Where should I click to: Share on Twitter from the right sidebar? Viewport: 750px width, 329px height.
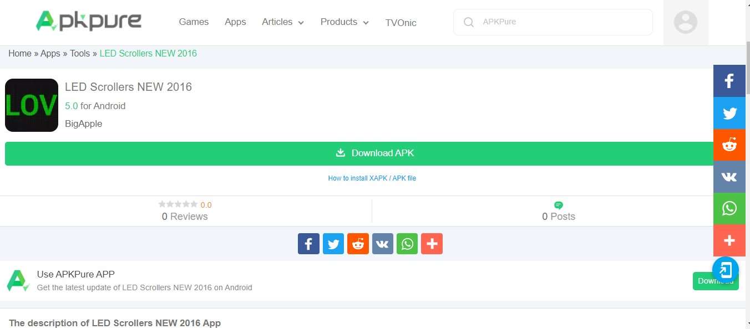729,113
